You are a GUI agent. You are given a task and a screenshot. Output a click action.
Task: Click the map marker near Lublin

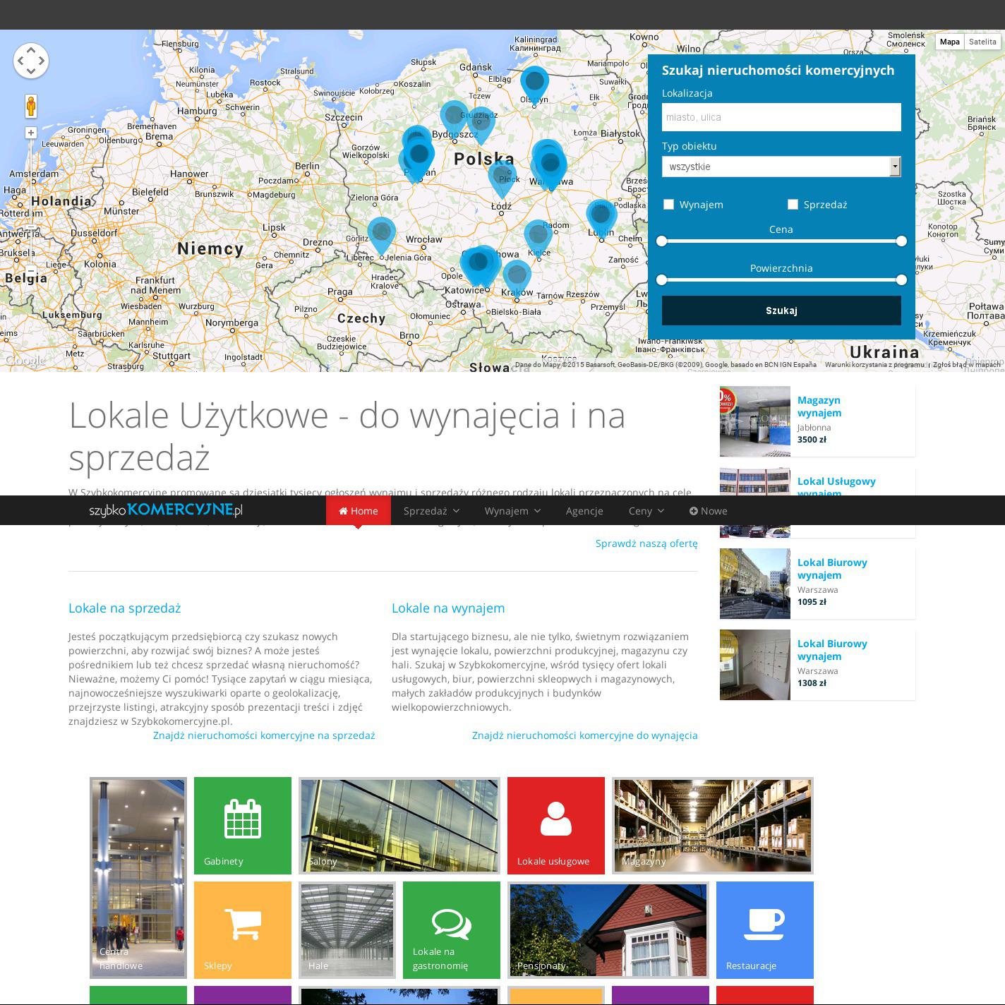(601, 218)
